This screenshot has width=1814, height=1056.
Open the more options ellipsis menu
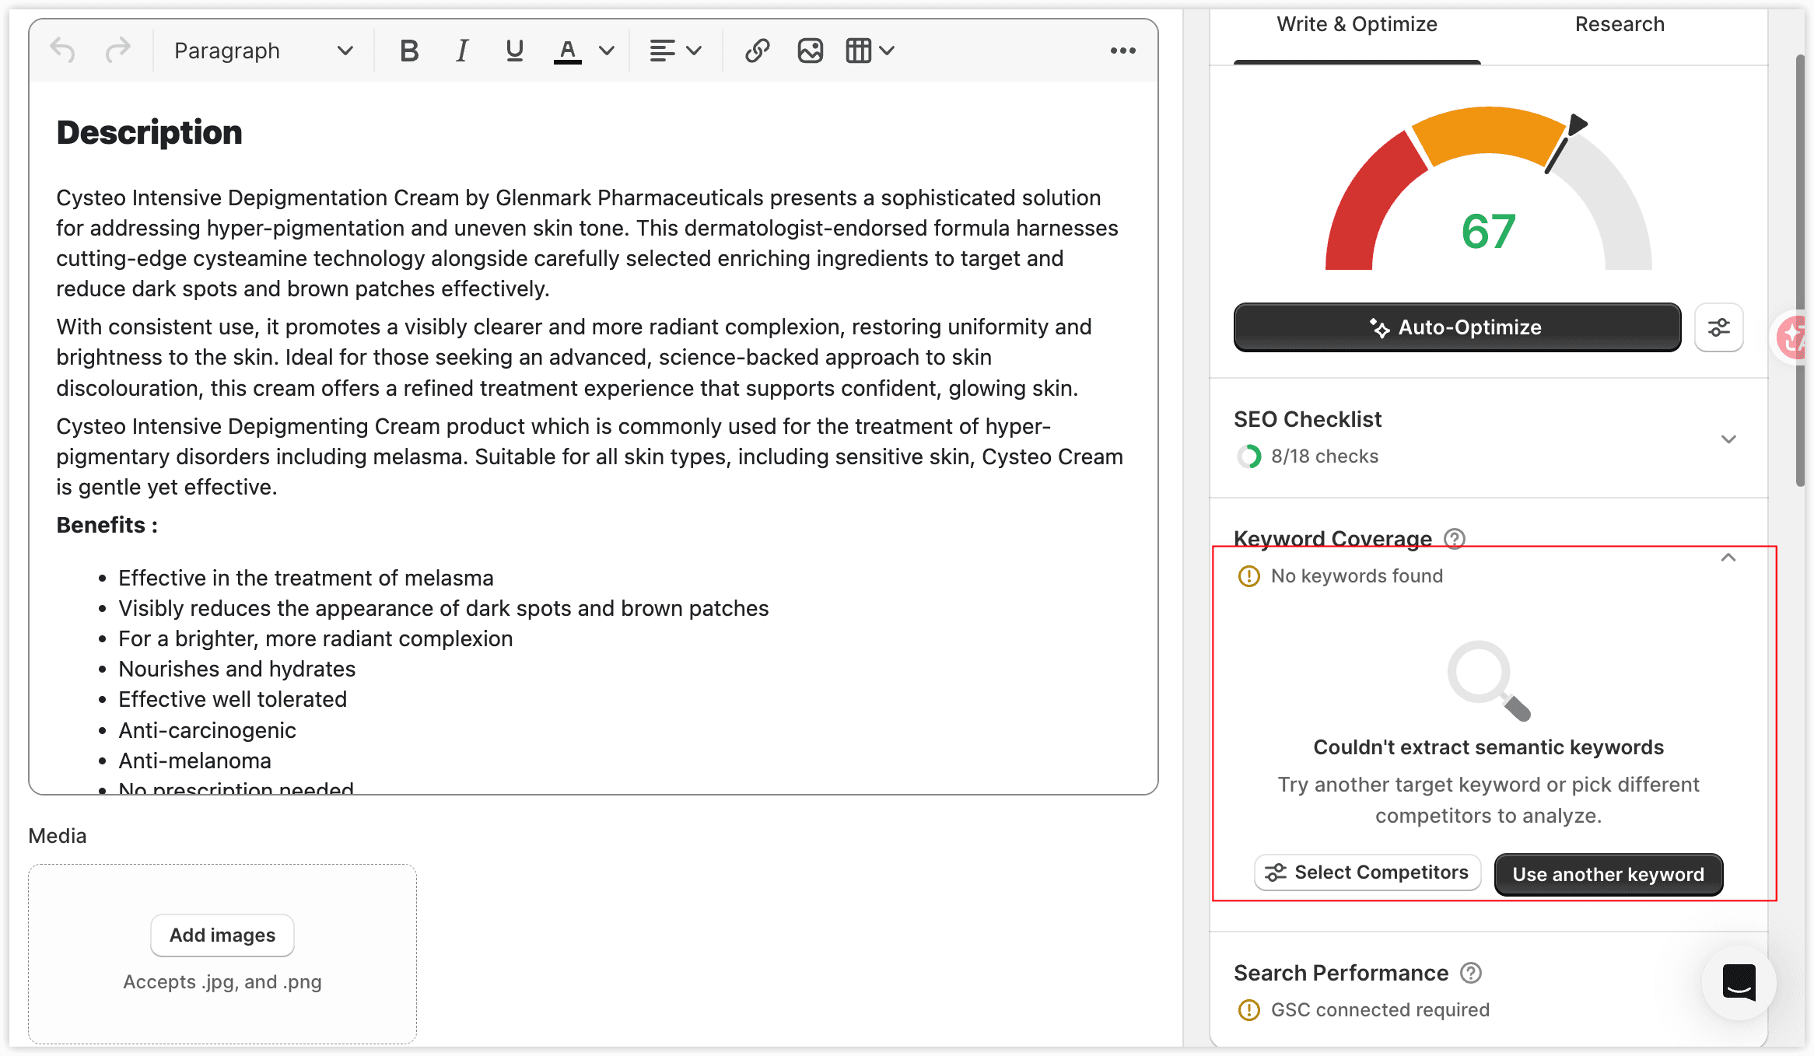click(1122, 51)
